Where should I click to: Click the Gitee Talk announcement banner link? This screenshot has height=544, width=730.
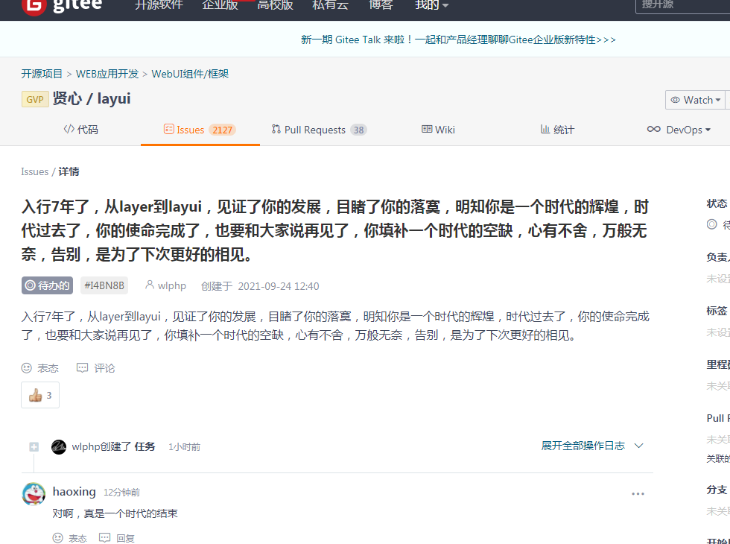click(x=458, y=39)
